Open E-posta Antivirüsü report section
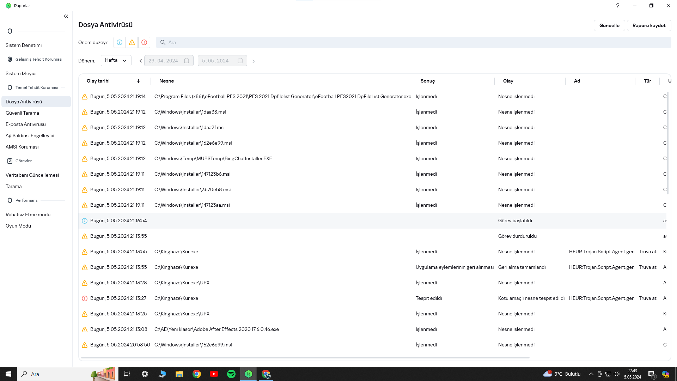 click(x=26, y=124)
